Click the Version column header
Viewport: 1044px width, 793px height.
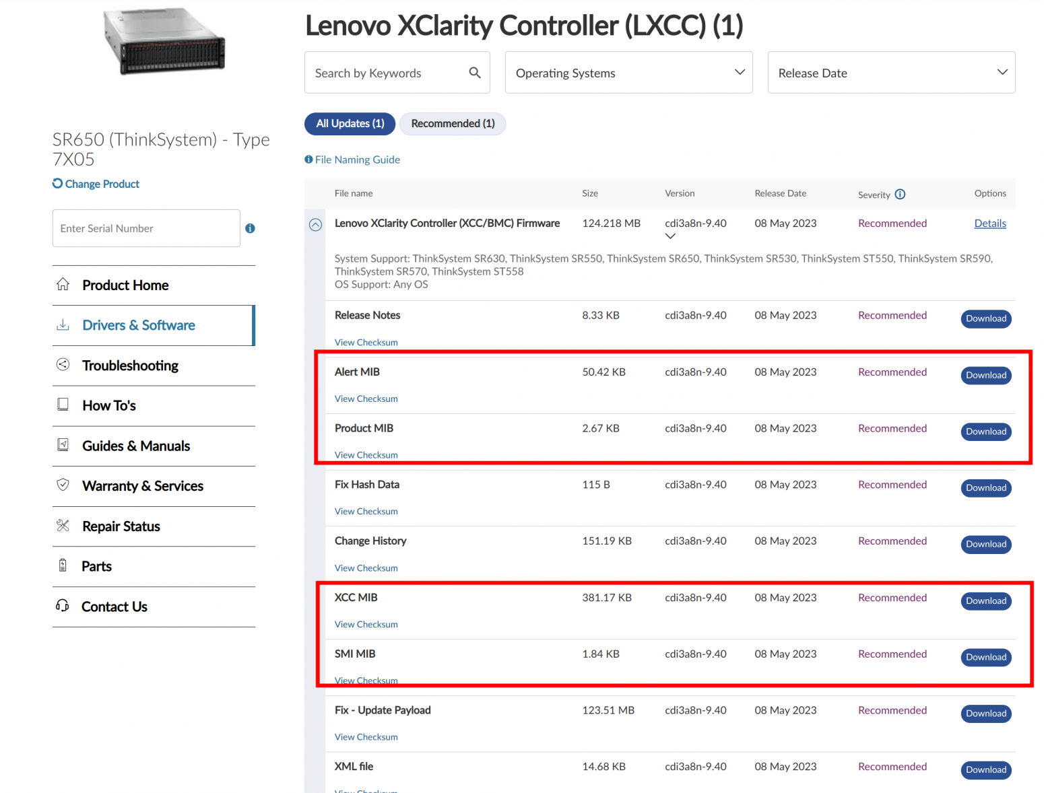point(680,193)
